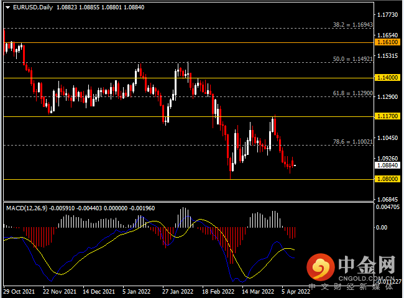Select the 1.11700 horizontal line price label
This screenshot has height=298, width=404.
(x=387, y=116)
